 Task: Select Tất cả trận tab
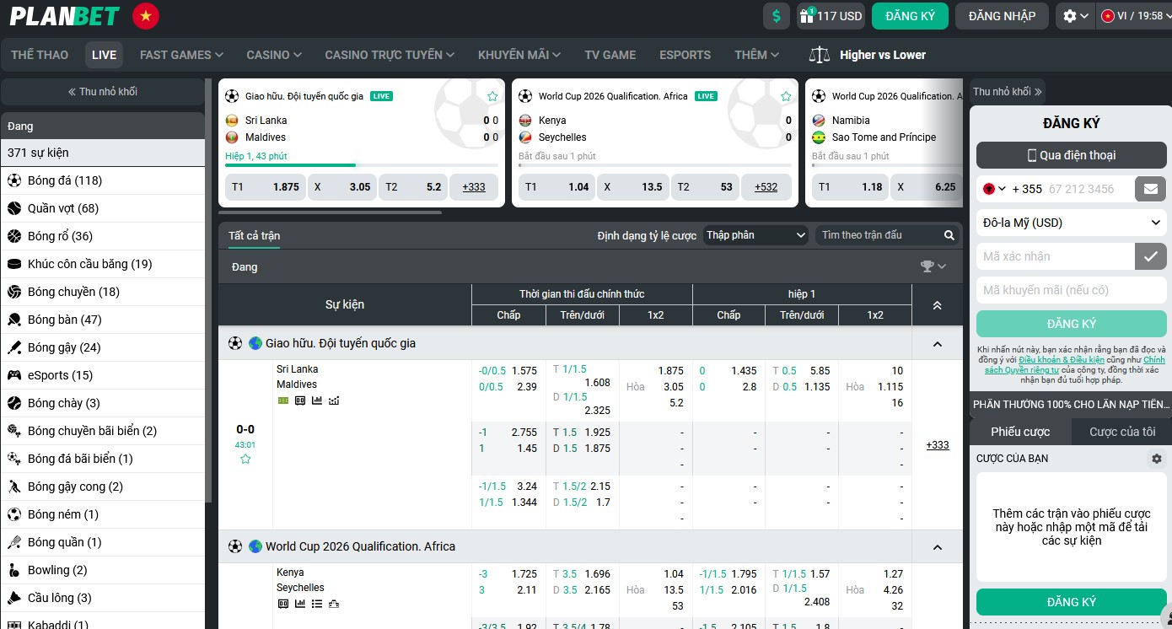(254, 235)
